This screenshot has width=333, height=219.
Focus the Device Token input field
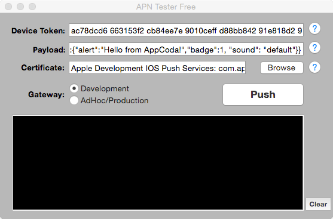coord(186,30)
